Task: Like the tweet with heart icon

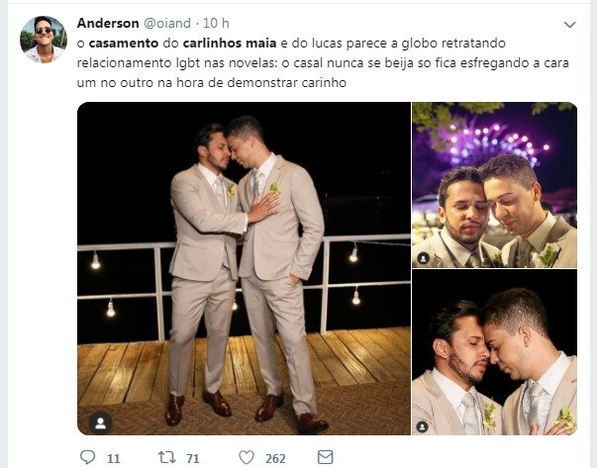Action: coord(247,457)
